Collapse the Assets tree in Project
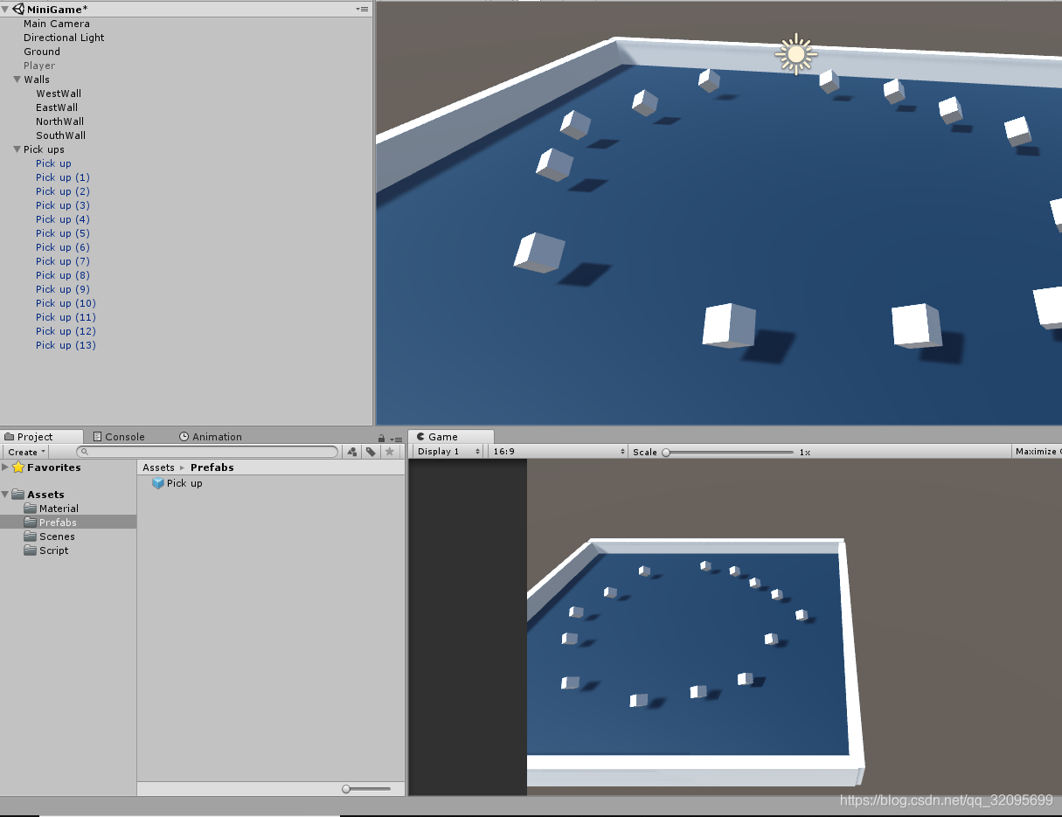This screenshot has height=817, width=1062. tap(5, 495)
